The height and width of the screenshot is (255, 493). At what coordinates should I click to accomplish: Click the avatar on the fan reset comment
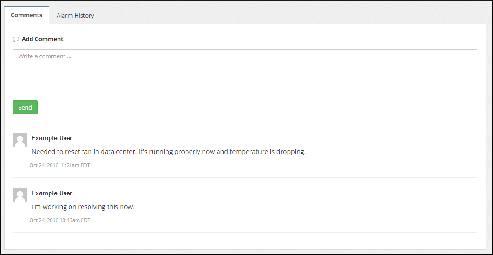pos(20,140)
